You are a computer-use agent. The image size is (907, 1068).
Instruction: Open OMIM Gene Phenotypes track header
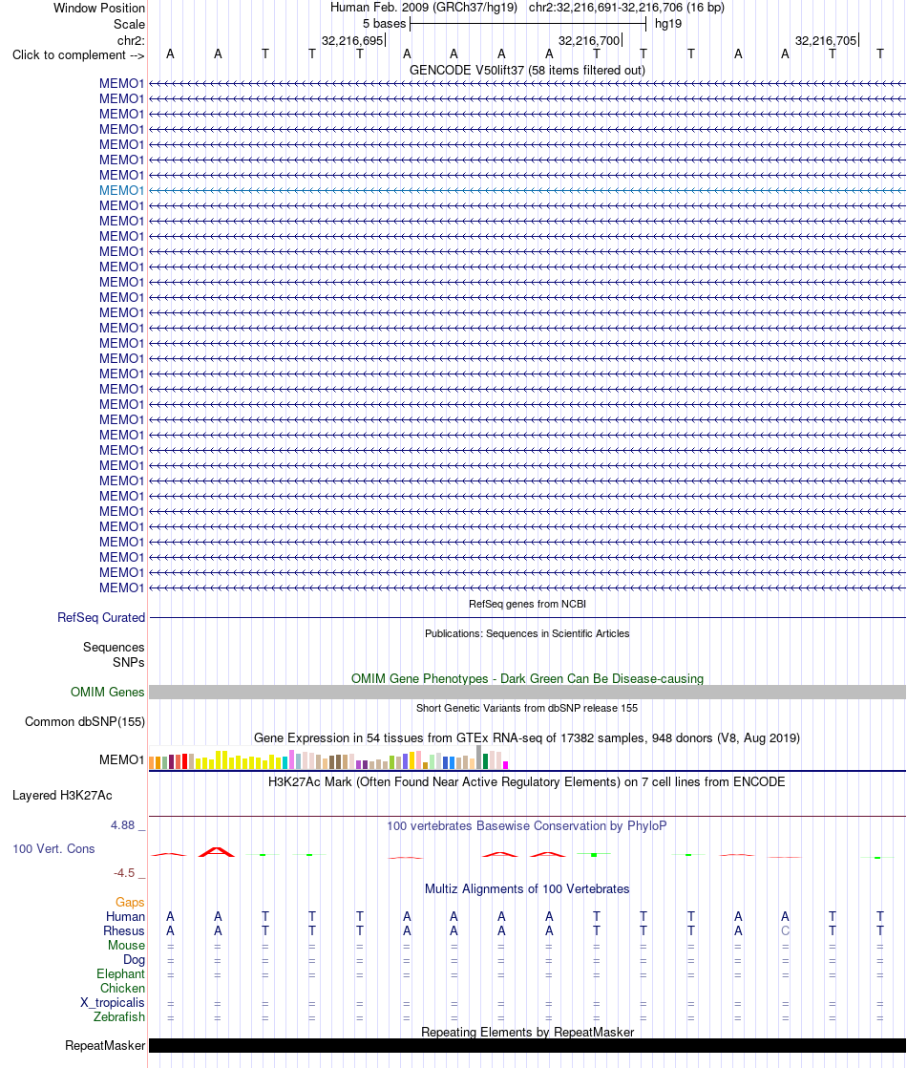click(527, 679)
